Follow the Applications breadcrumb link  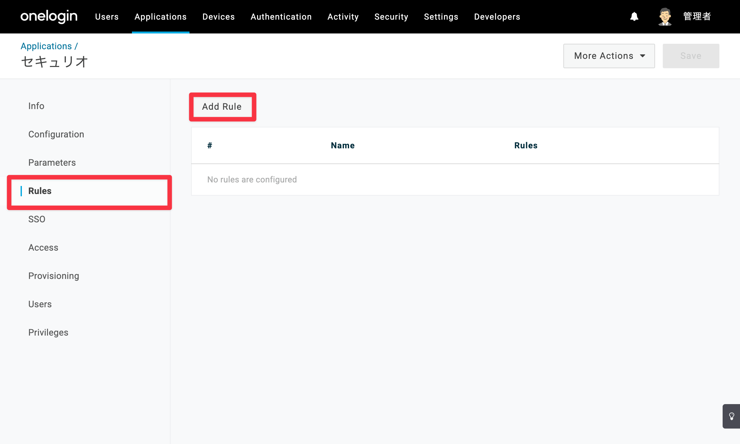click(x=46, y=46)
